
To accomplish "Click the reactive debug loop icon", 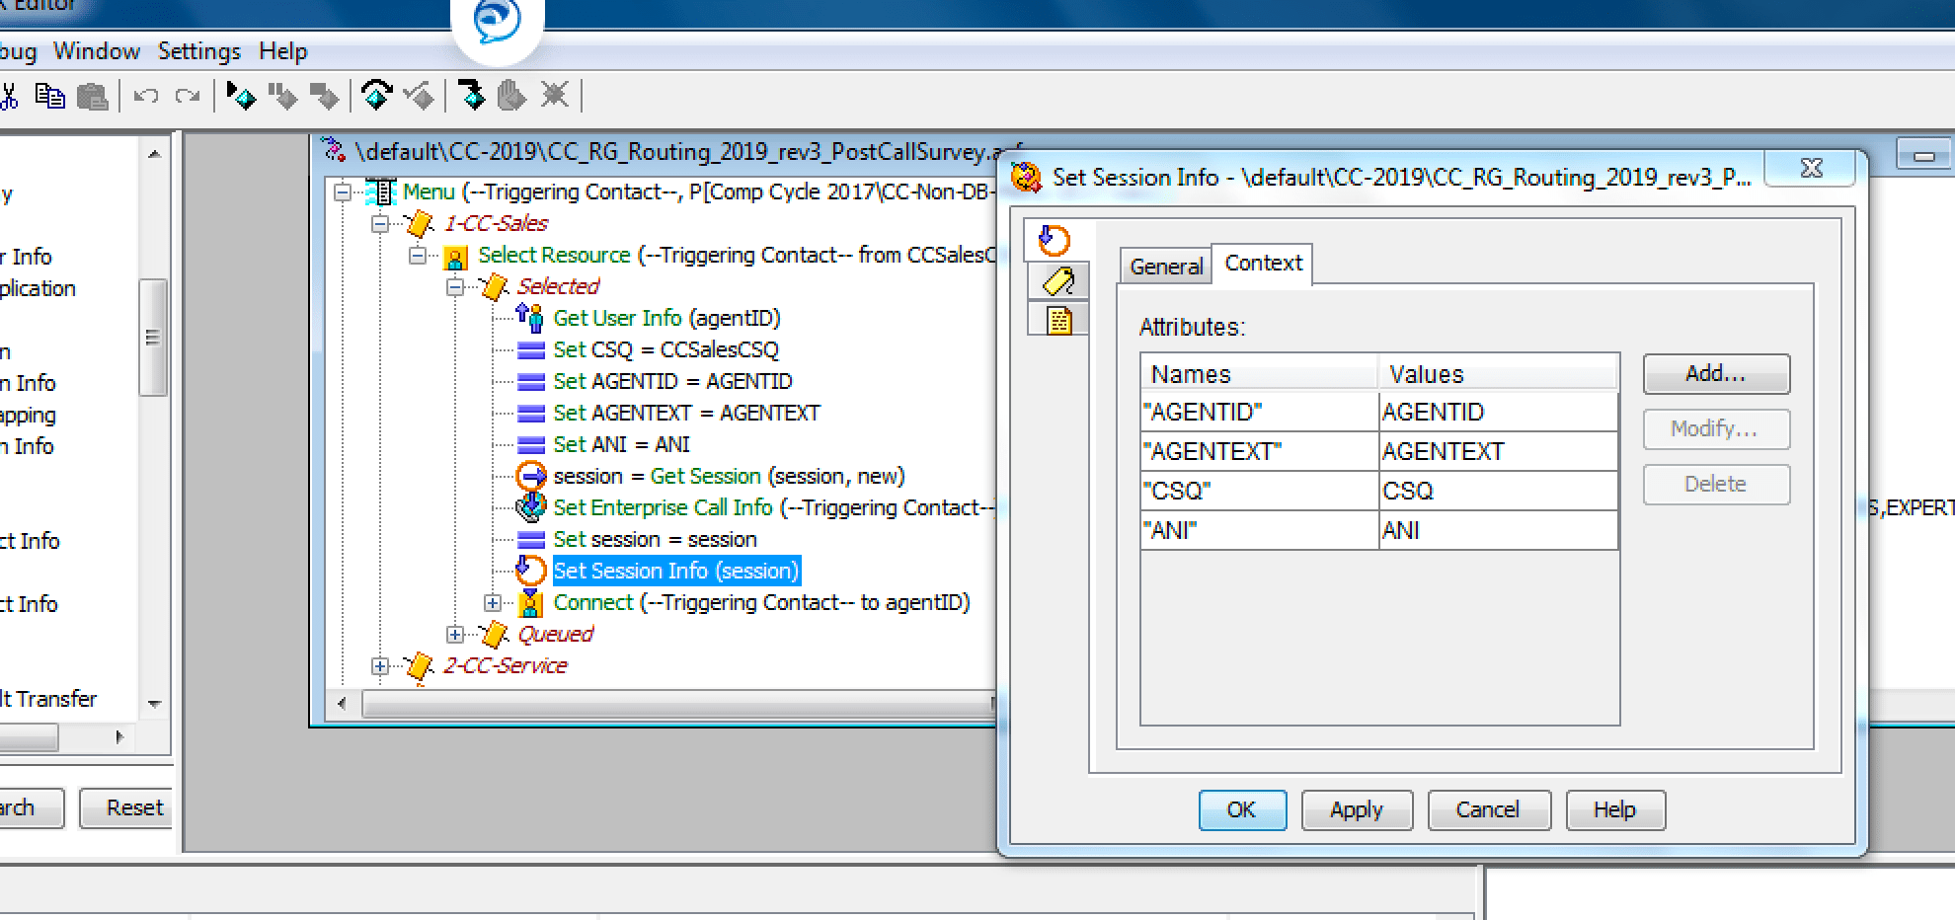I will [x=377, y=96].
